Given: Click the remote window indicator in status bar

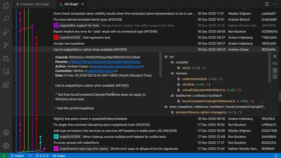Looking at the screenshot, I should click(x=4, y=156).
